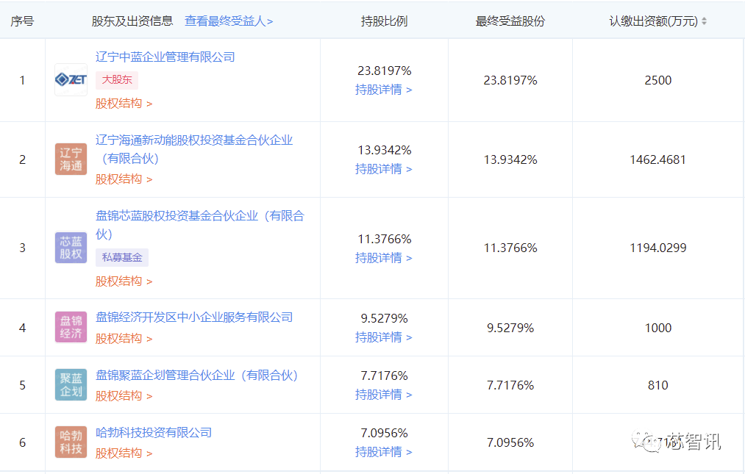Screen dimensions: 745x474
Task: Click row number 5 in 序号 column
Action: [22, 385]
